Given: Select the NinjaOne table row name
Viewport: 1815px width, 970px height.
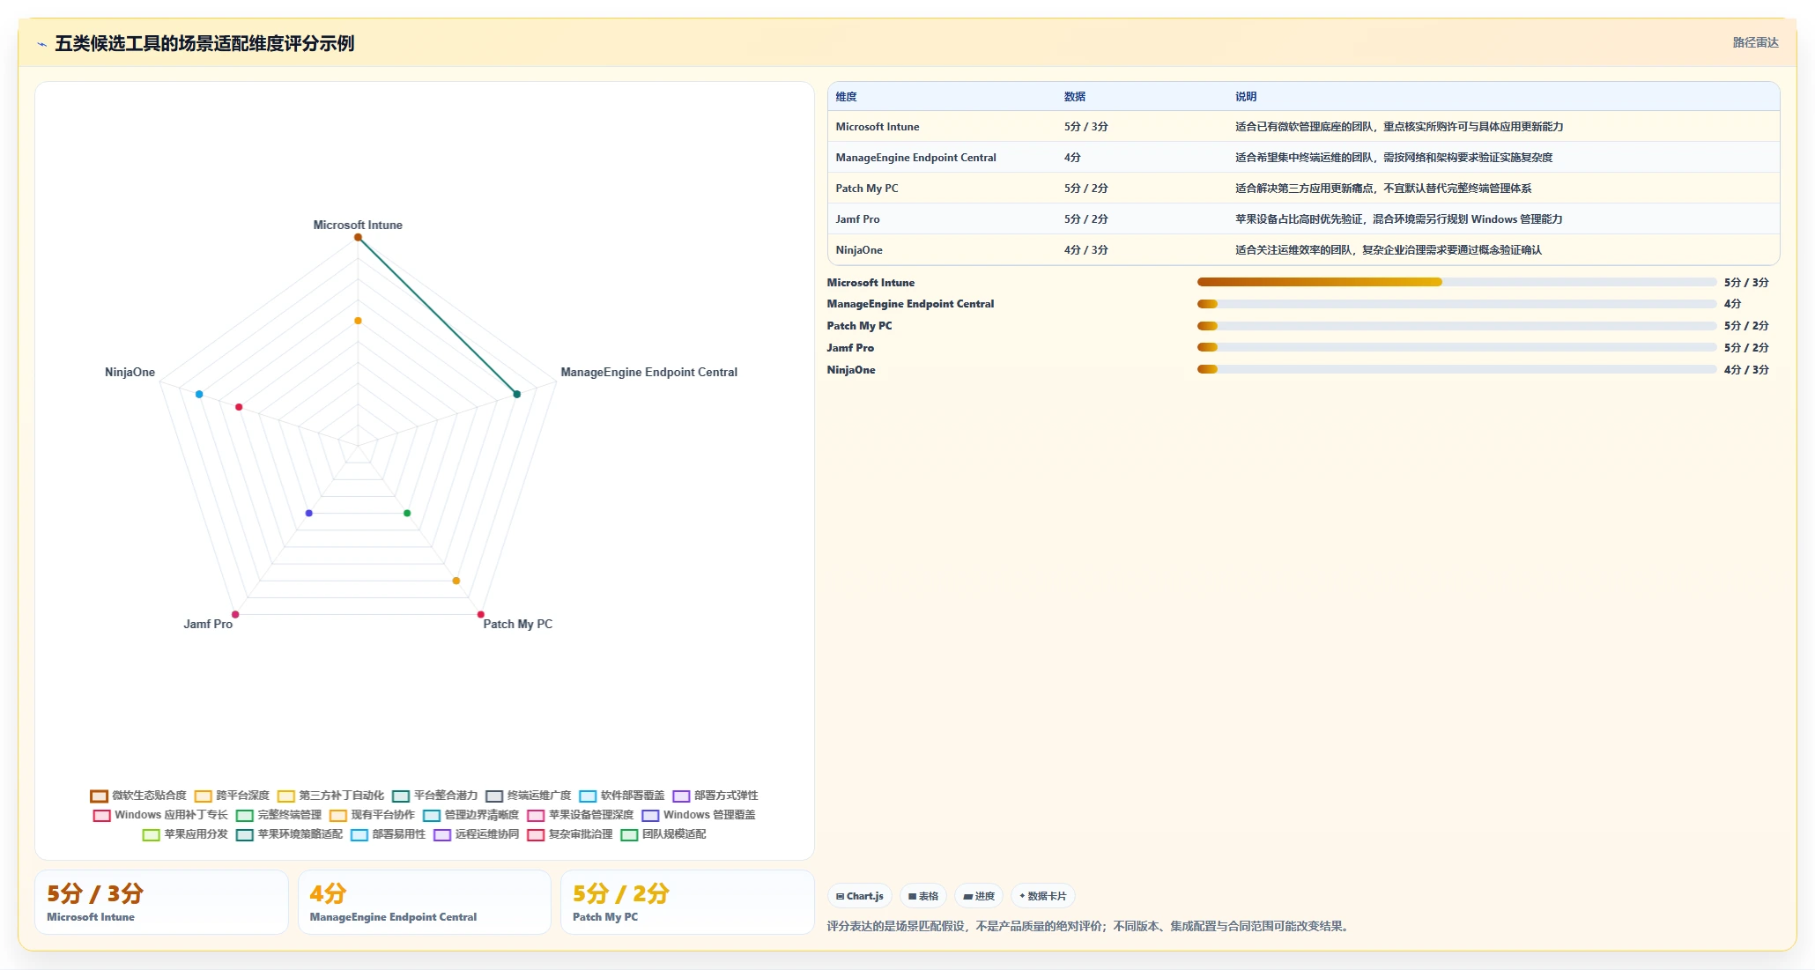Looking at the screenshot, I should [x=858, y=250].
